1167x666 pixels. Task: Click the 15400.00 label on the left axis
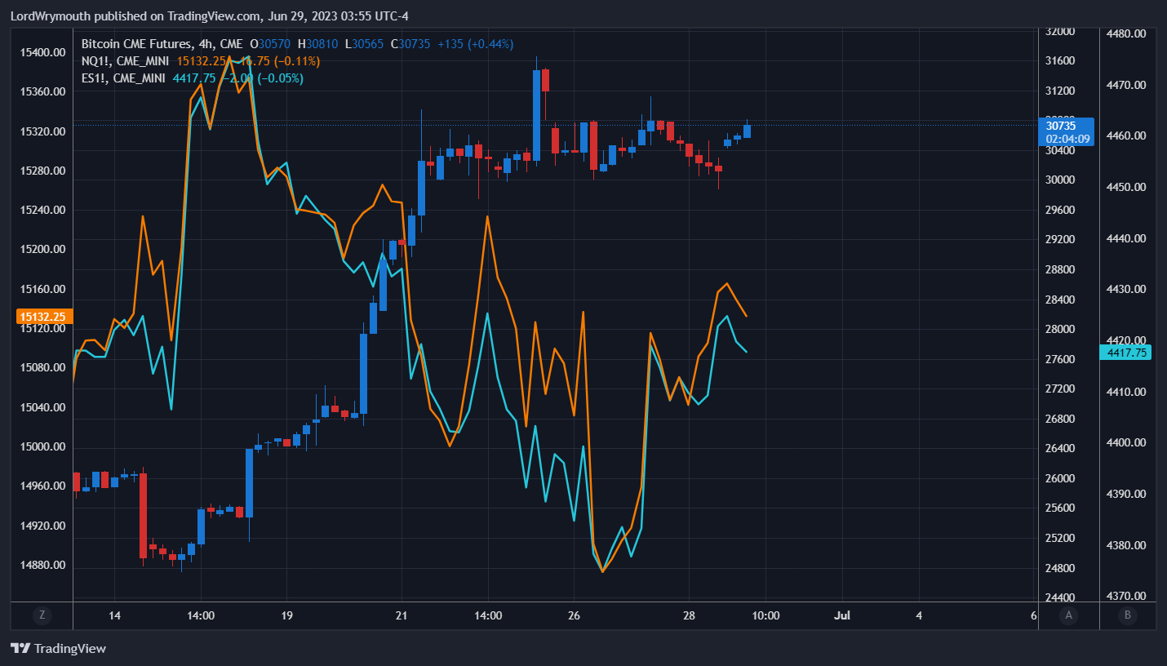42,52
